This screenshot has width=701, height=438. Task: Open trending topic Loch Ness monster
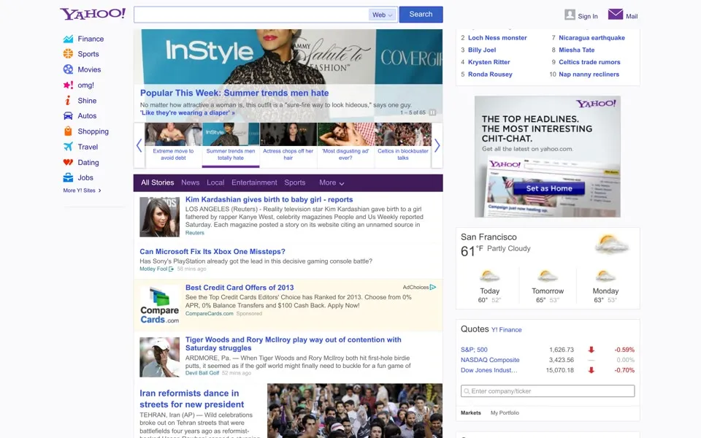coord(497,38)
